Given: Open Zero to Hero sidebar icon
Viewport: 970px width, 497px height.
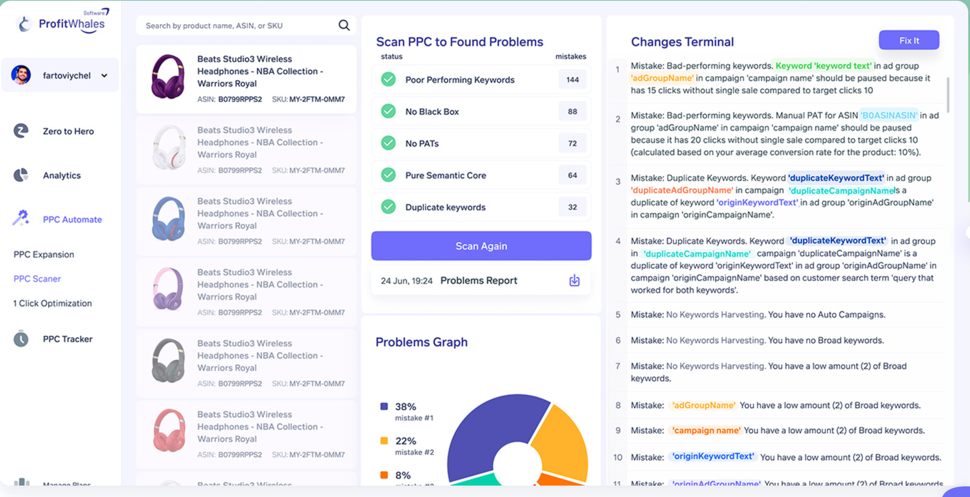Looking at the screenshot, I should pyautogui.click(x=21, y=131).
